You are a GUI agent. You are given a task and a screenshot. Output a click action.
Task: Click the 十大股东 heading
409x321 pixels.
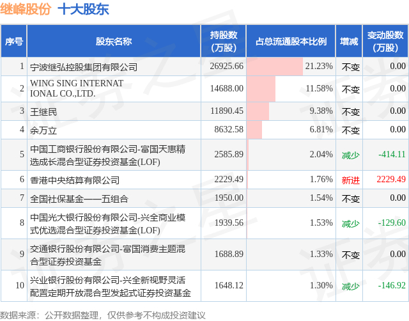(x=83, y=10)
